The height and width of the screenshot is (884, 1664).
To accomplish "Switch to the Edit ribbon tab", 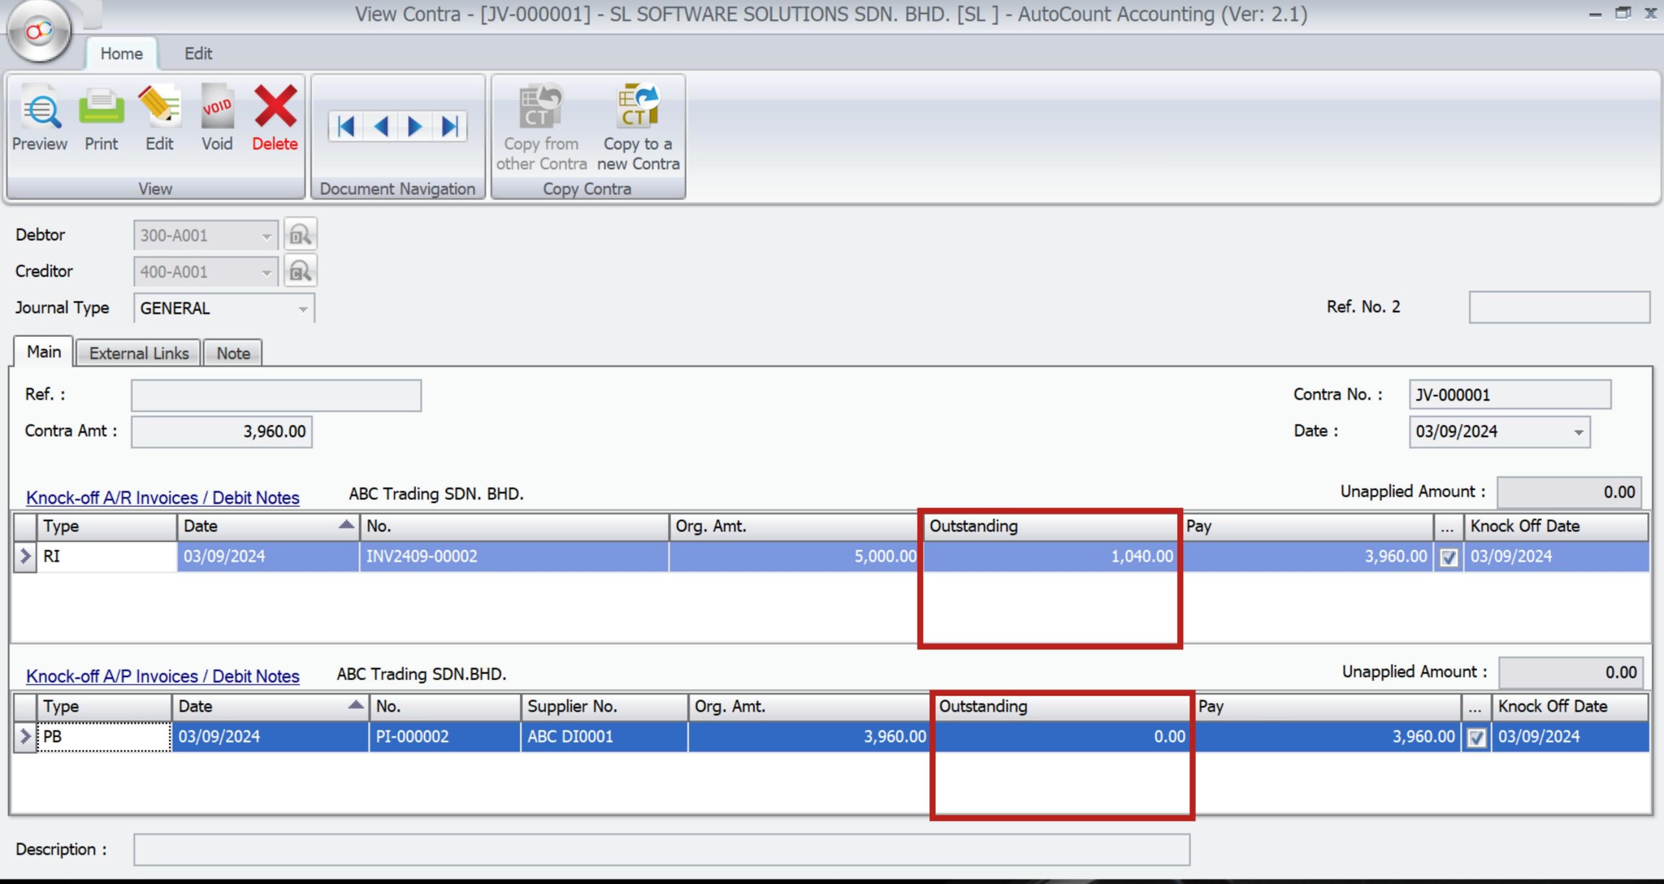I will [x=198, y=53].
